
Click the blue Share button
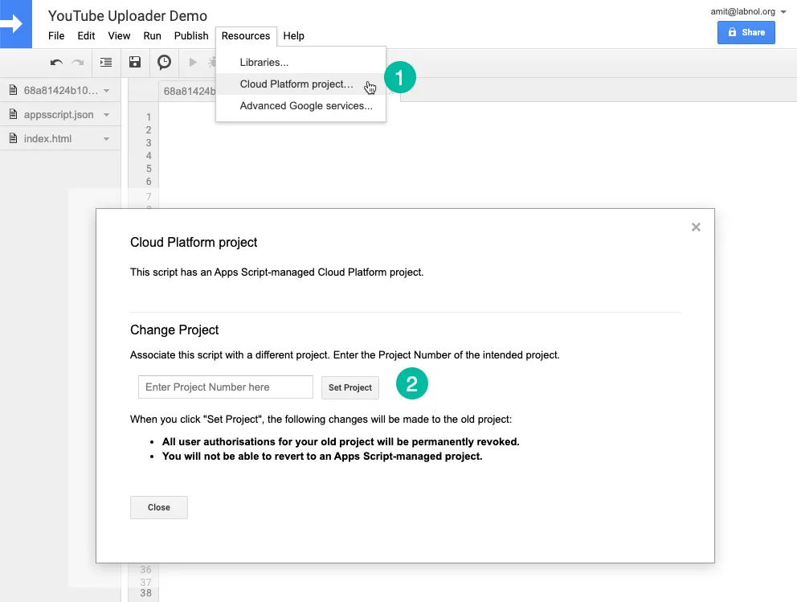pyautogui.click(x=746, y=32)
